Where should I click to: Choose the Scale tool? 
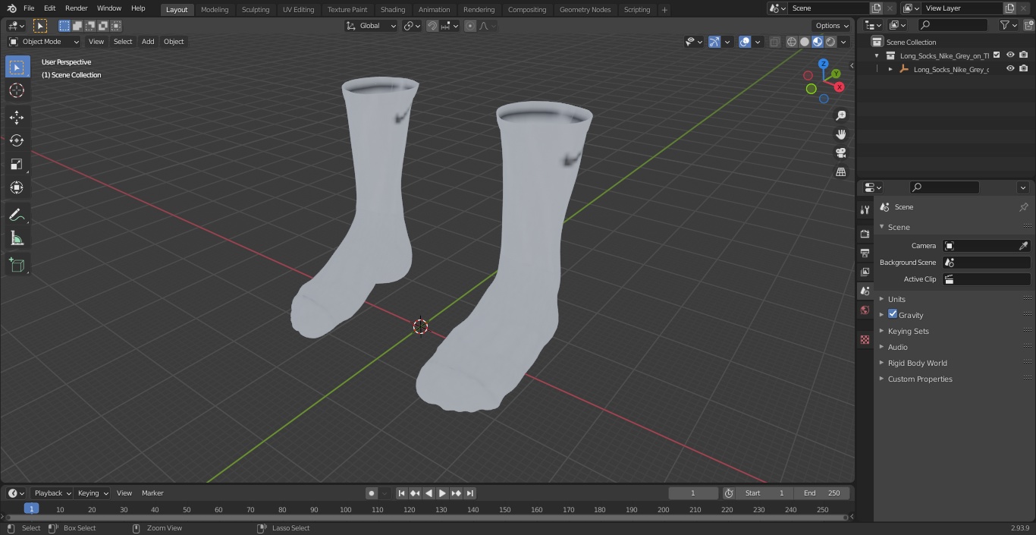tap(17, 164)
